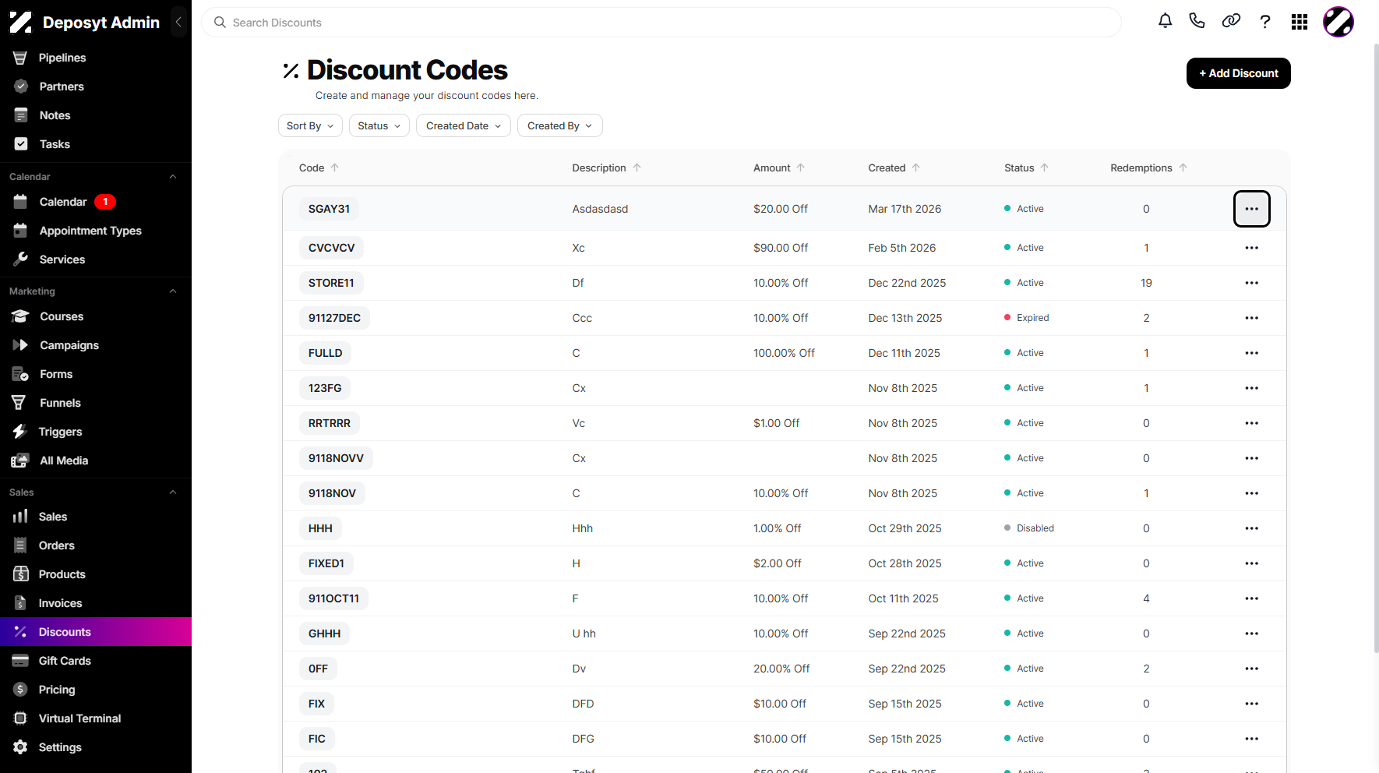This screenshot has height=773, width=1379.
Task: Open the user profile avatar
Action: [x=1338, y=22]
